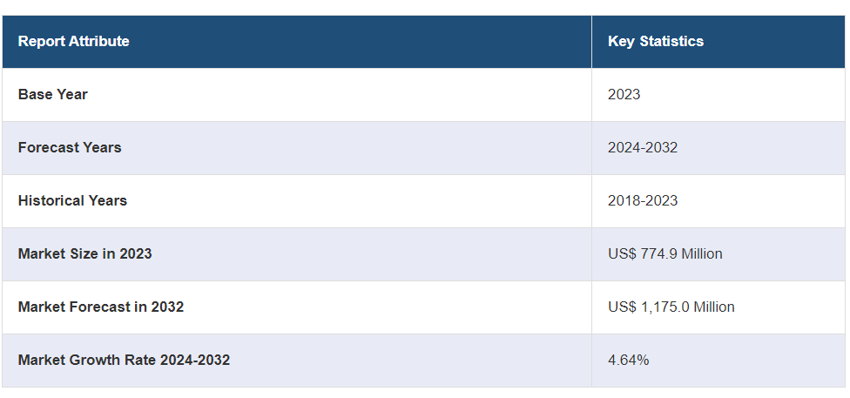Screen dimensions: 850x398
Task: Click the Base Year value 2023
Action: coord(624,94)
